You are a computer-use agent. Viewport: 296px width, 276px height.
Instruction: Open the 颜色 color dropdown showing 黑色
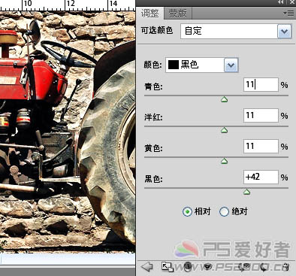tap(231, 65)
